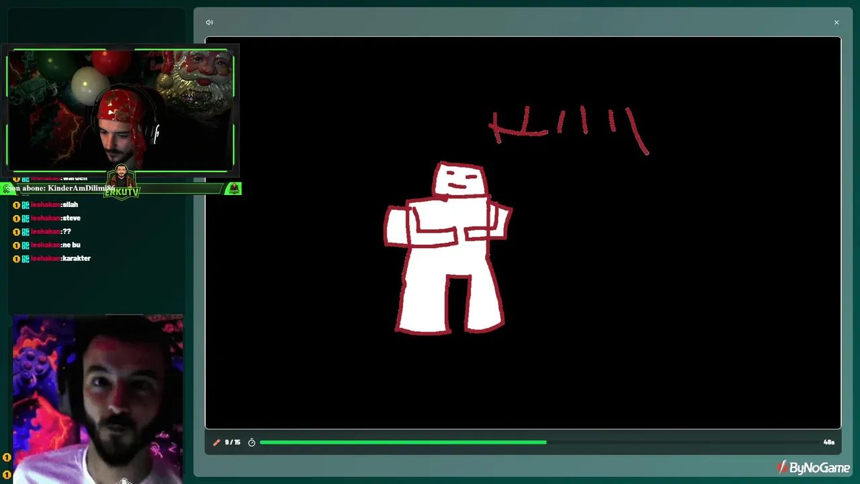860x484 pixels.
Task: Mute the game sound with speaker icon
Action: pyautogui.click(x=210, y=22)
